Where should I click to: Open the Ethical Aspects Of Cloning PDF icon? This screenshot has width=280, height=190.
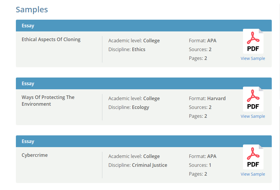(x=253, y=41)
